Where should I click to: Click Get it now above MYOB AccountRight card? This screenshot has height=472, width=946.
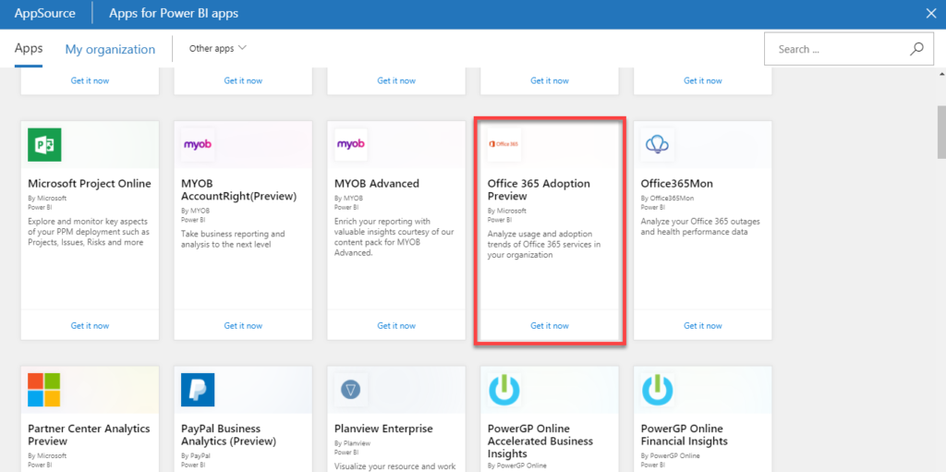[x=243, y=80]
